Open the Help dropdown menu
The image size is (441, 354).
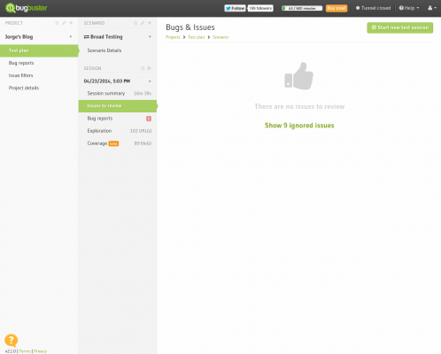pyautogui.click(x=409, y=8)
